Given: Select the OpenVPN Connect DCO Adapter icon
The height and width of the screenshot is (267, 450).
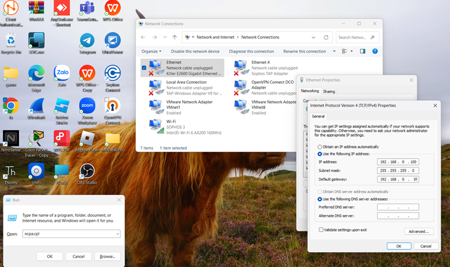Looking at the screenshot, I should click(242, 87).
